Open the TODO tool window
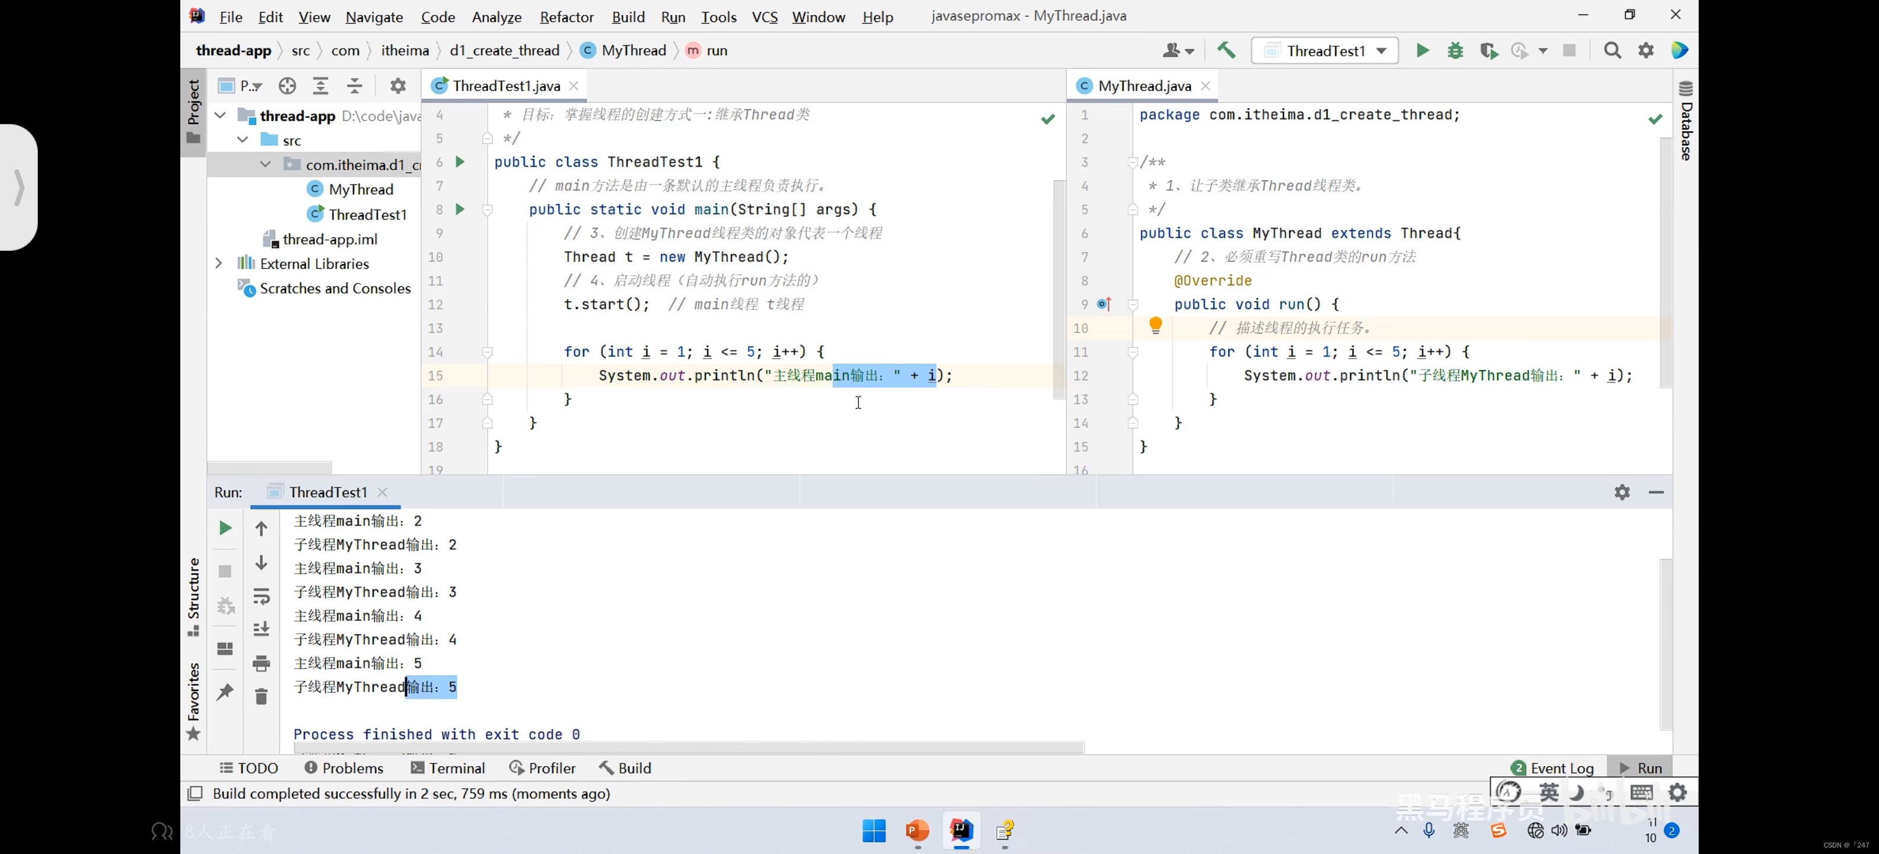 [x=249, y=768]
